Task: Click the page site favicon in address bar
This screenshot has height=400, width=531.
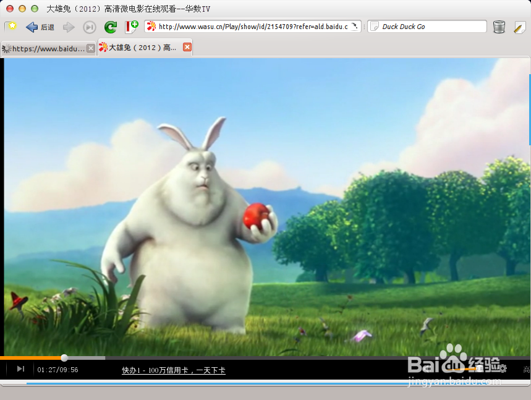Action: 151,26
